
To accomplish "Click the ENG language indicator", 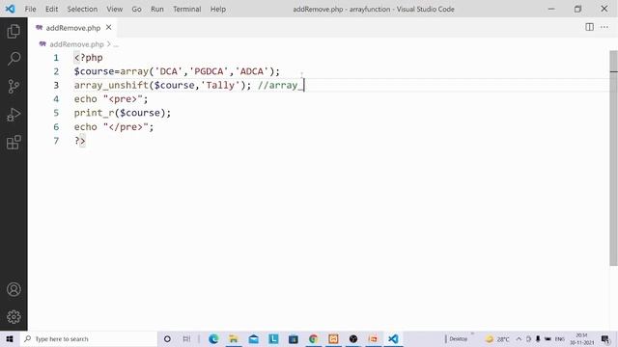I will (x=559, y=338).
